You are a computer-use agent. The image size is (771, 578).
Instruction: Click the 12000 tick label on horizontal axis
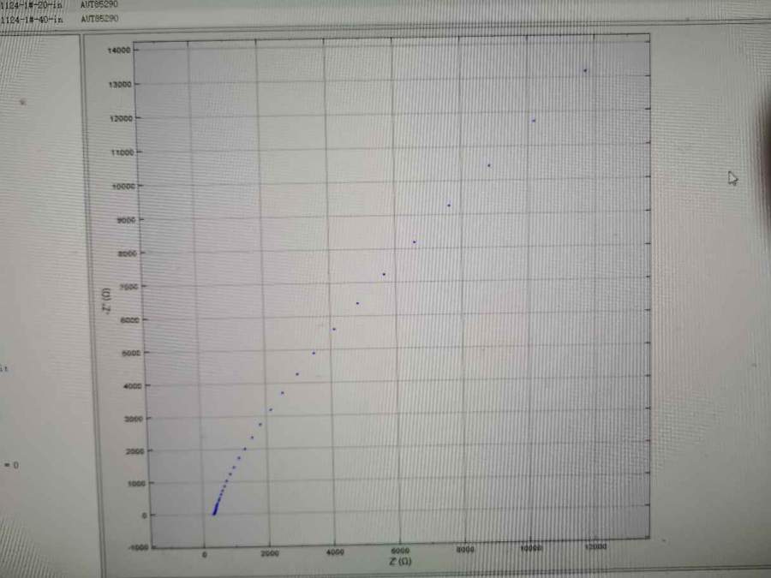click(595, 546)
